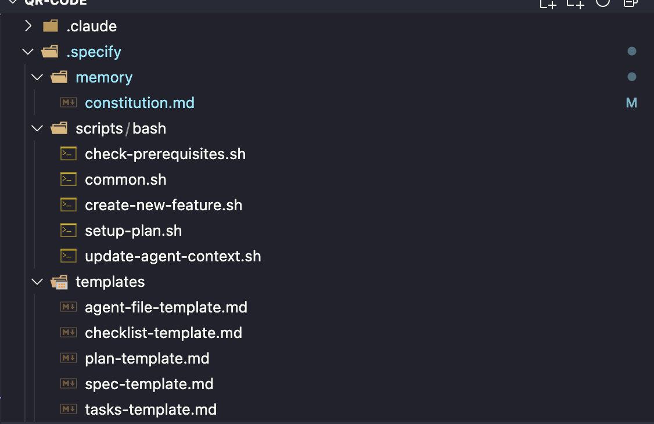The height and width of the screenshot is (424, 654).
Task: Click the modified 'M' badge on constitution.md
Action: pos(631,103)
